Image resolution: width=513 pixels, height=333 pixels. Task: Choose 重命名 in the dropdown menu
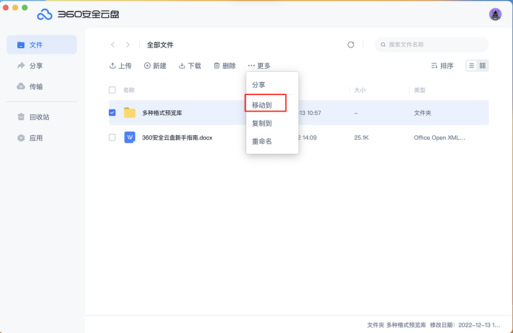262,141
